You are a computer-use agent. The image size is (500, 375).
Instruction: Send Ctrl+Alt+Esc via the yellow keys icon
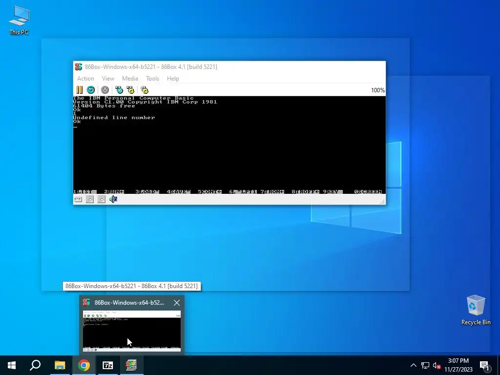pos(130,90)
